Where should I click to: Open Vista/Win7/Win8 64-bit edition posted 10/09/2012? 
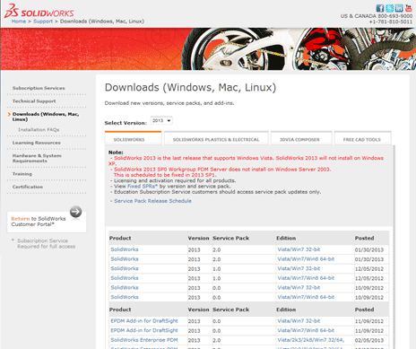click(x=306, y=297)
